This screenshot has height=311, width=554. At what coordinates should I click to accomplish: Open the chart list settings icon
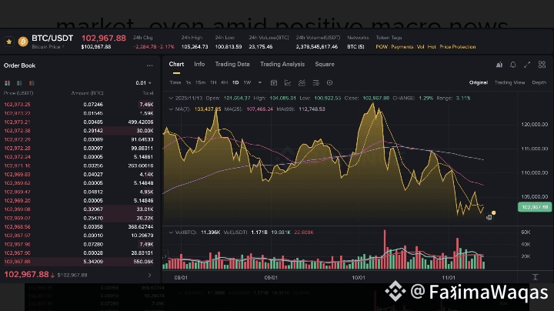click(x=315, y=82)
